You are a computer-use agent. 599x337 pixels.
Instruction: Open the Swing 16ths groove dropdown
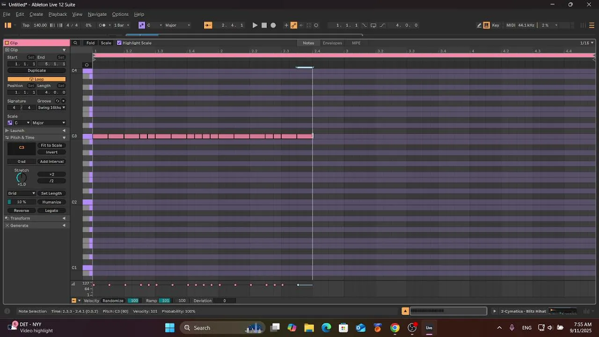tap(51, 108)
